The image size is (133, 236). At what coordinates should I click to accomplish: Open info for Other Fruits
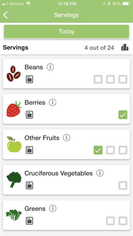66,138
